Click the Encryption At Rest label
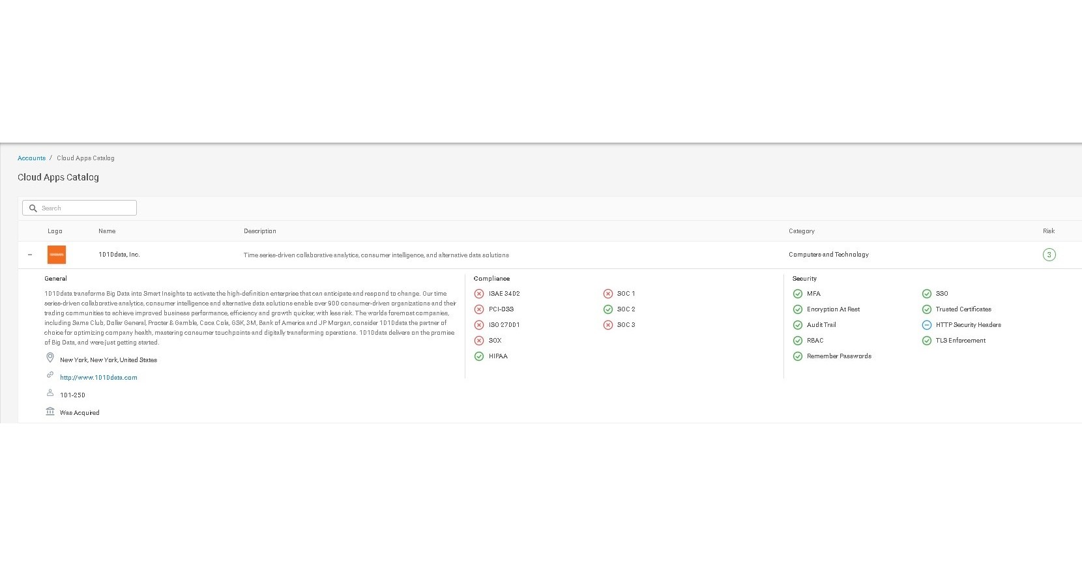The width and height of the screenshot is (1082, 566). (x=833, y=309)
